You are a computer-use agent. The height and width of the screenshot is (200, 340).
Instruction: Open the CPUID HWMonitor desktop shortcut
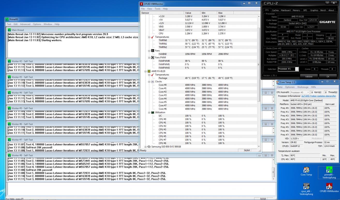point(329,188)
